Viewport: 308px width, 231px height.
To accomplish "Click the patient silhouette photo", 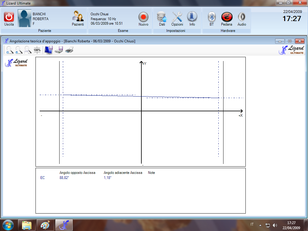I will [x=25, y=19].
